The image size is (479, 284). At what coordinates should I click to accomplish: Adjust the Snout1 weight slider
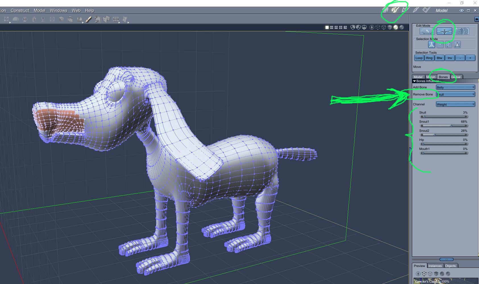pos(444,126)
